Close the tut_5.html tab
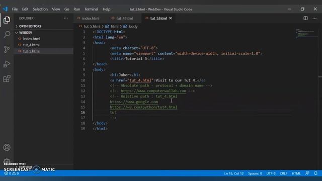The height and width of the screenshot is (181, 322). pos(171,18)
